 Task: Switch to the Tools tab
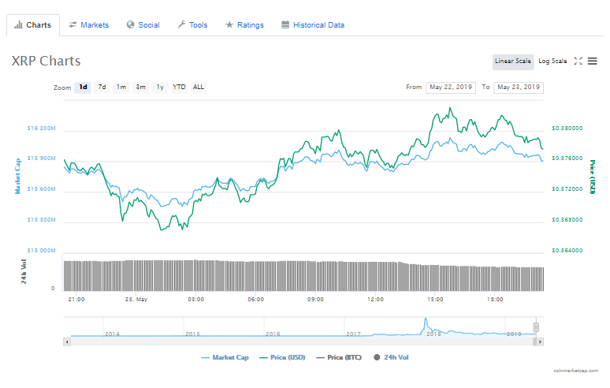pos(192,25)
